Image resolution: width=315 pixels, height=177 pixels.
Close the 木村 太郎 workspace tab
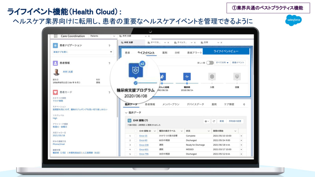[149, 36]
